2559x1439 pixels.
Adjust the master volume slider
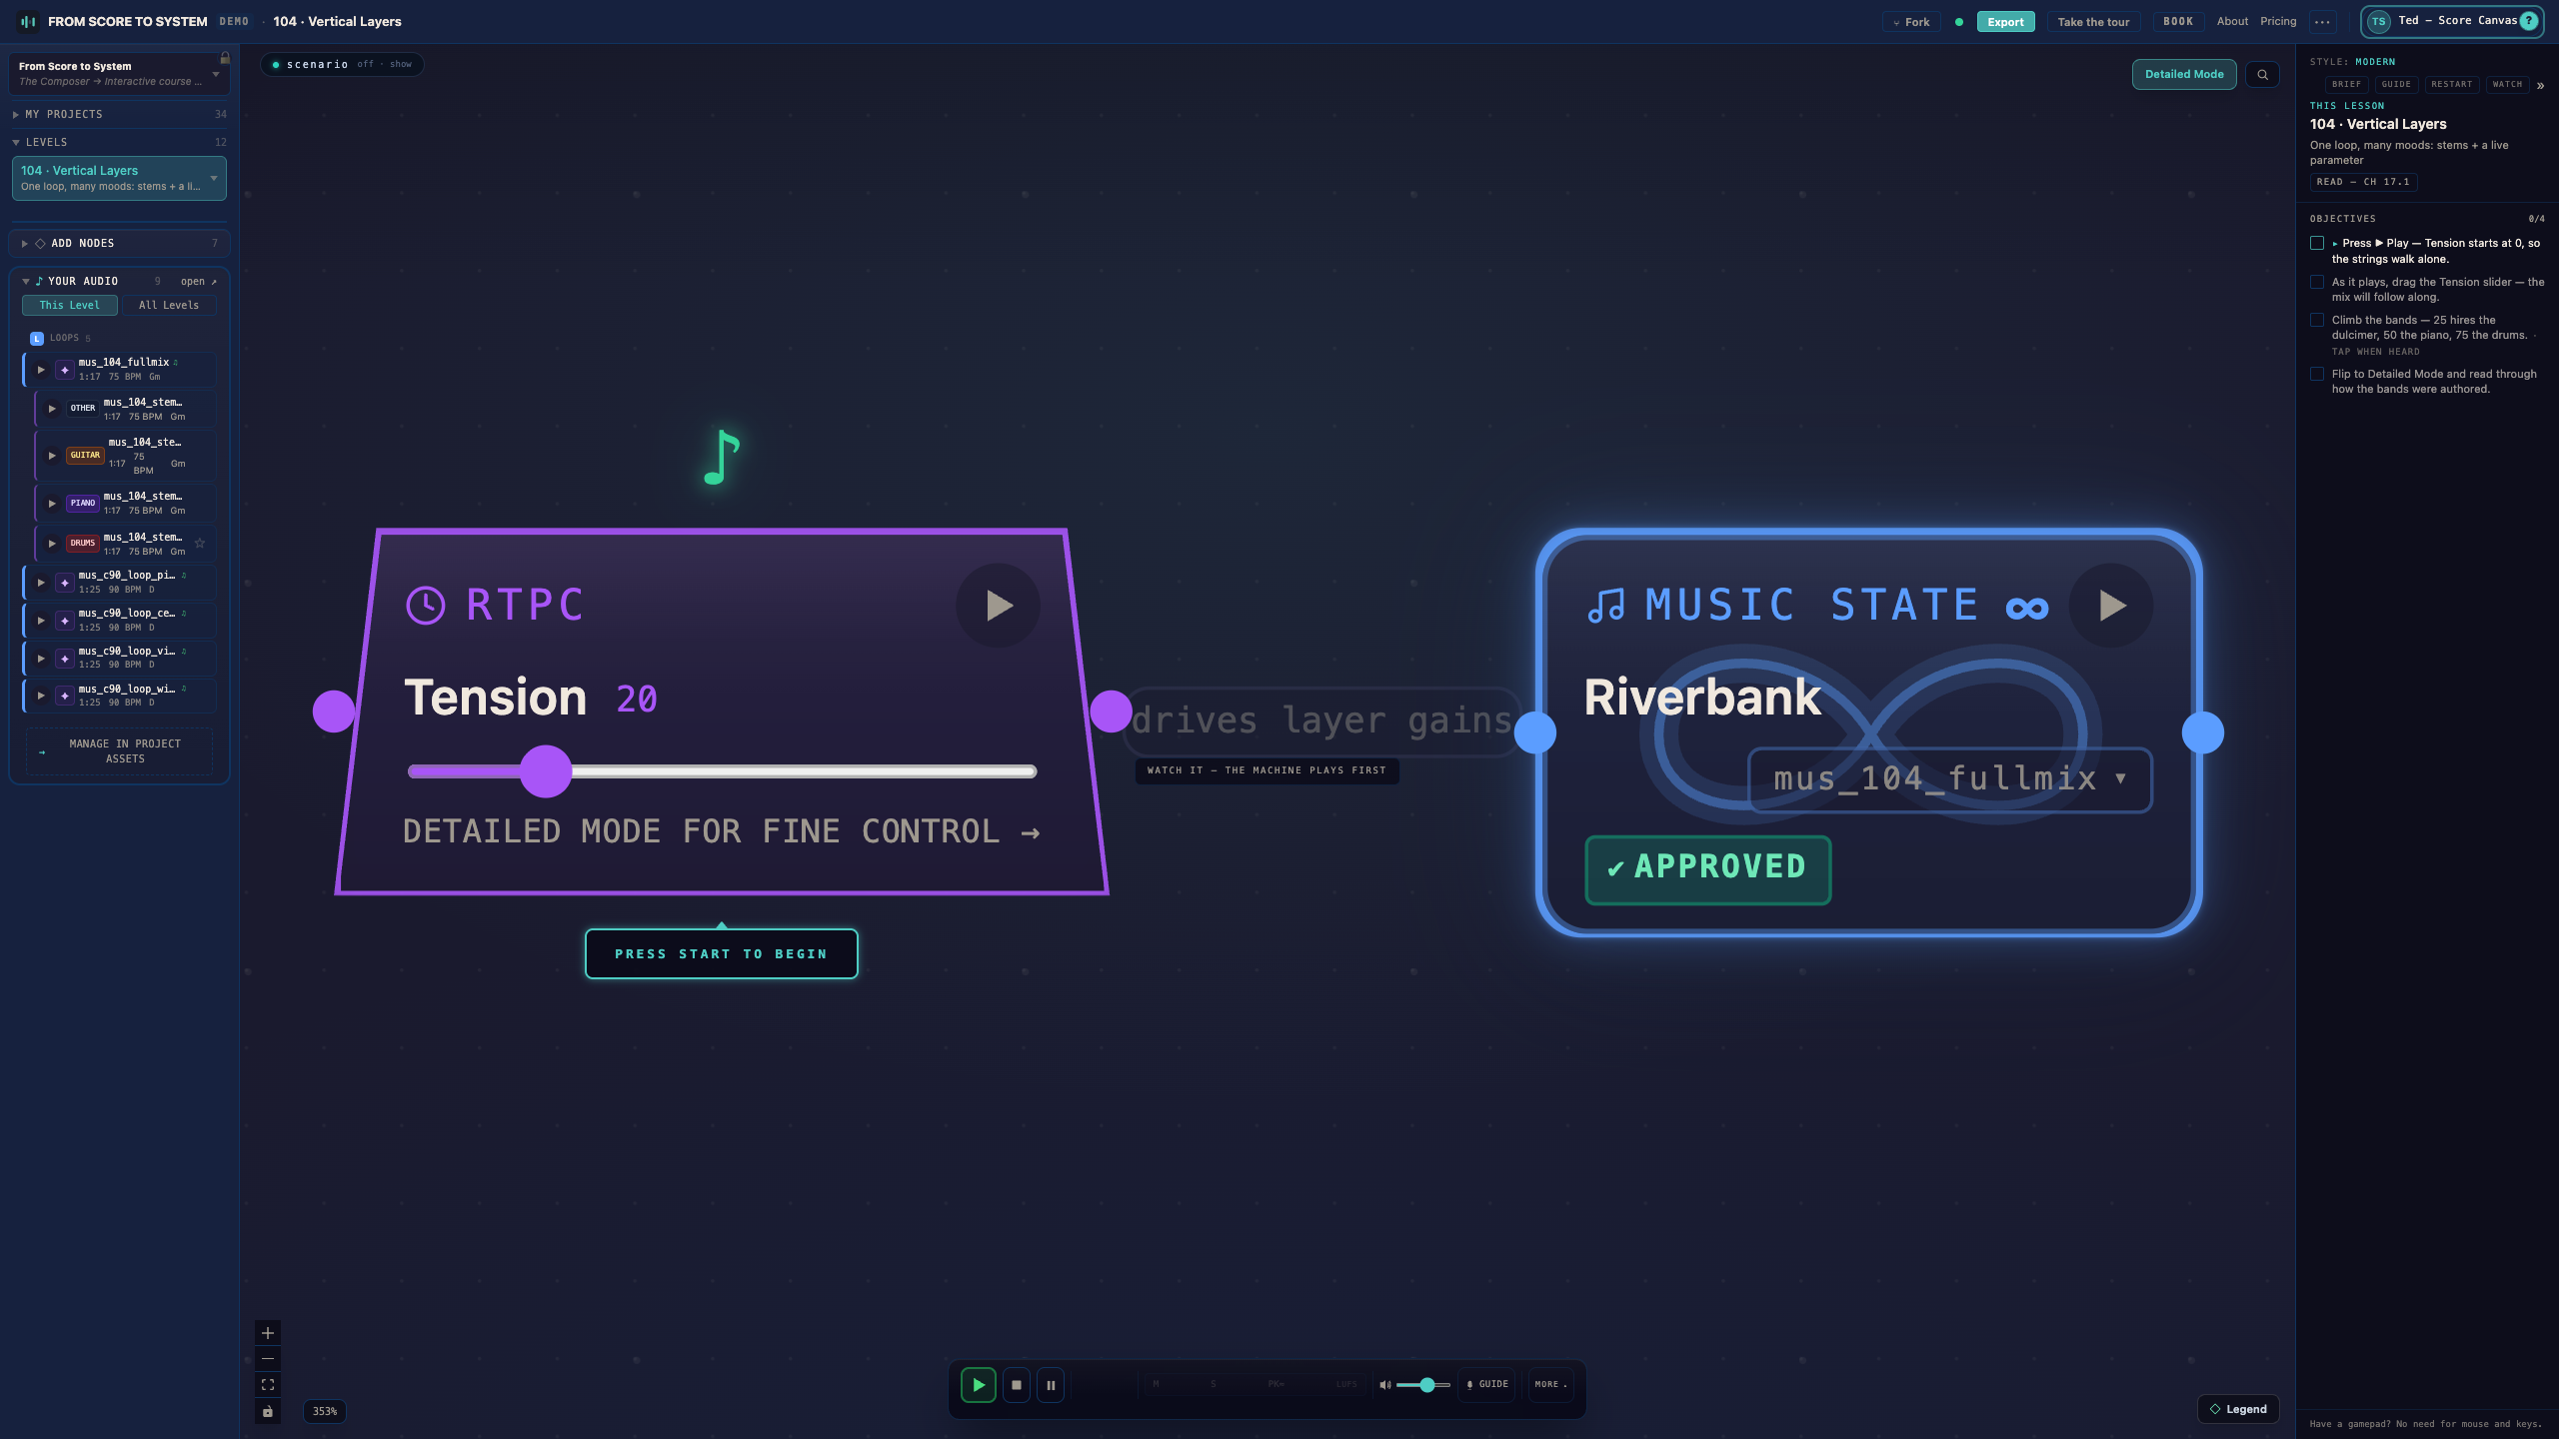(1423, 1385)
